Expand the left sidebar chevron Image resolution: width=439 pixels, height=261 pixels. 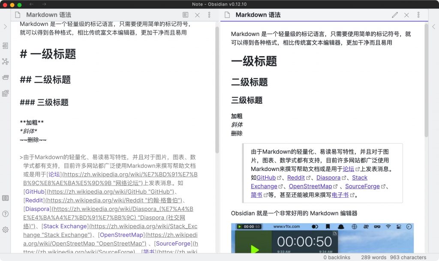(x=5, y=27)
